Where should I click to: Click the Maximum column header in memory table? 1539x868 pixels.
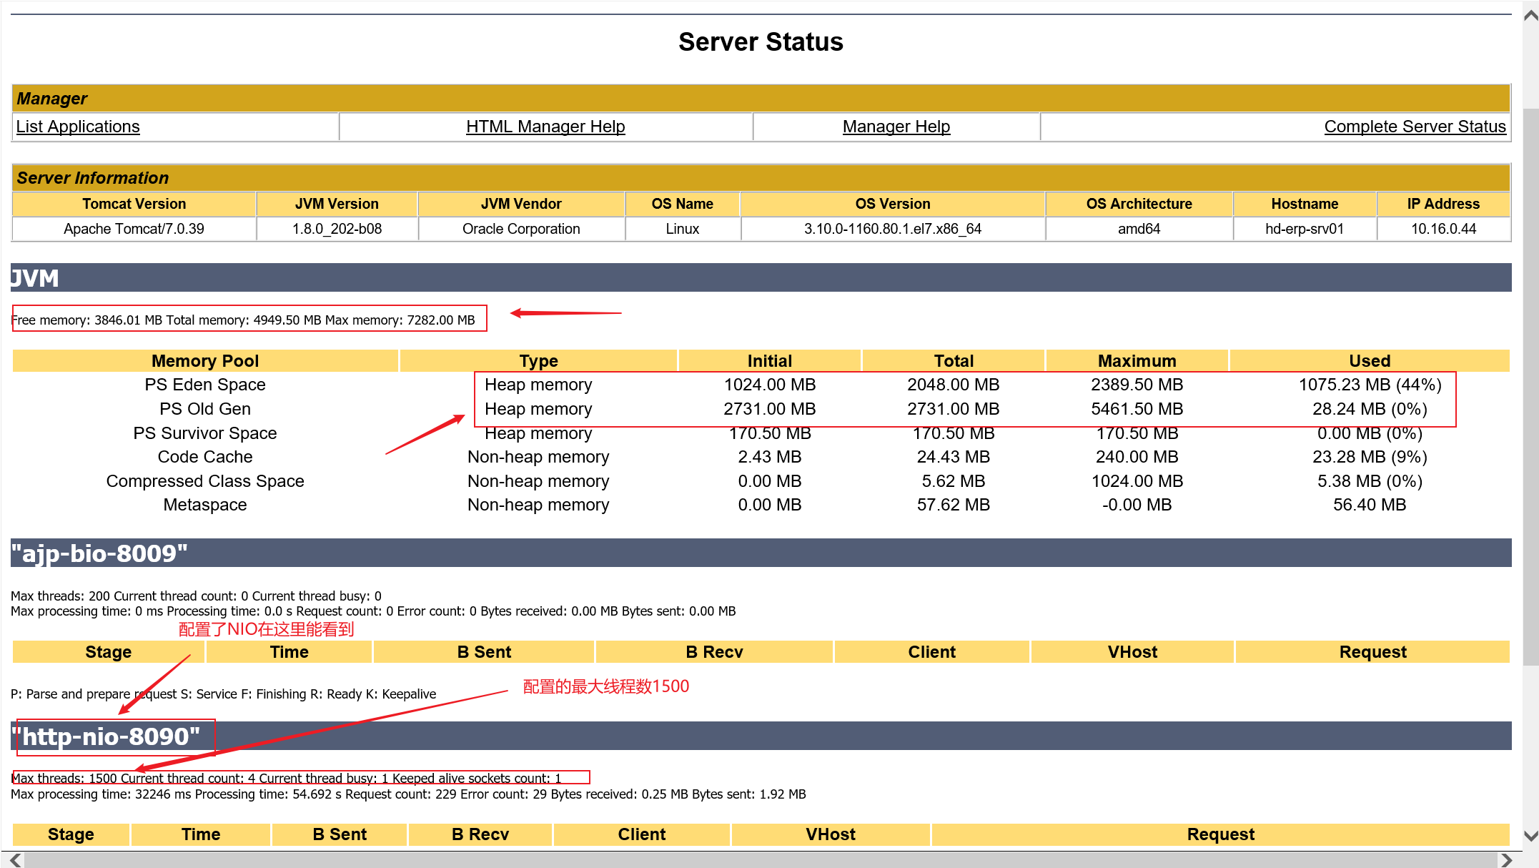pyautogui.click(x=1137, y=361)
